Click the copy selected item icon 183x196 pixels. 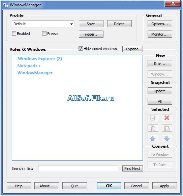[x=153, y=128]
